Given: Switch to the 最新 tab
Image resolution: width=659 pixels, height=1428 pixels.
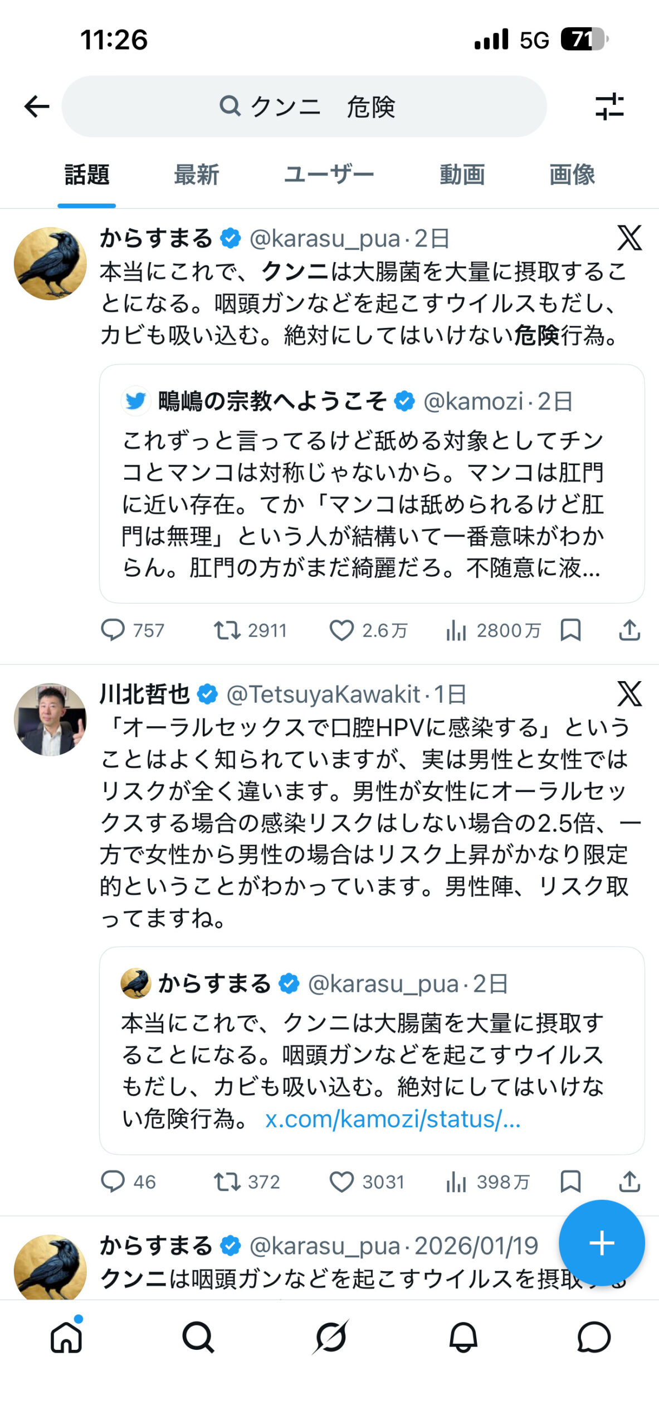Looking at the screenshot, I should pyautogui.click(x=196, y=175).
